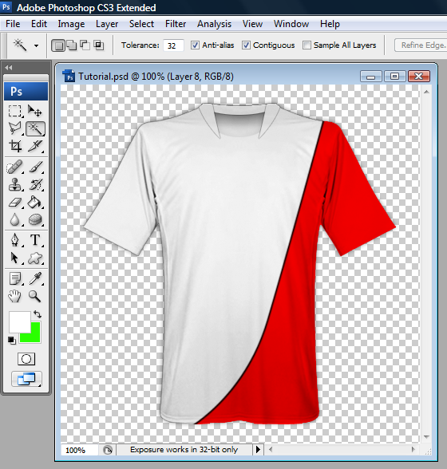The width and height of the screenshot is (447, 469).
Task: Collapse the toolbox with double arrows
Action: [9, 68]
